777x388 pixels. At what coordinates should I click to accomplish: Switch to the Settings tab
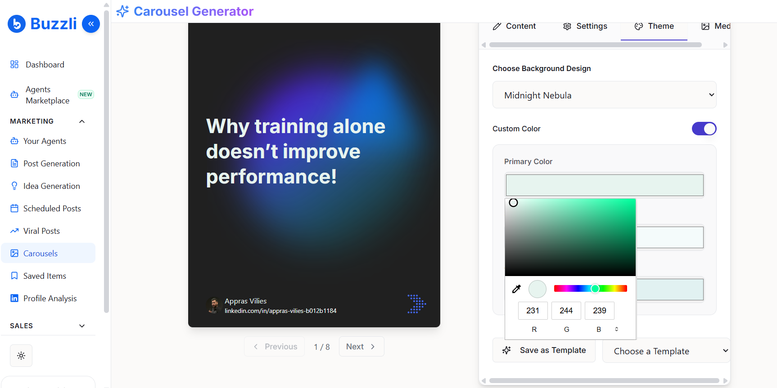[585, 26]
